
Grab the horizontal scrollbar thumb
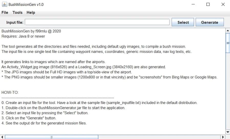click(x=51, y=137)
